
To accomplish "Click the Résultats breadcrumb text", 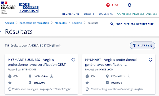I will [x=93, y=23].
